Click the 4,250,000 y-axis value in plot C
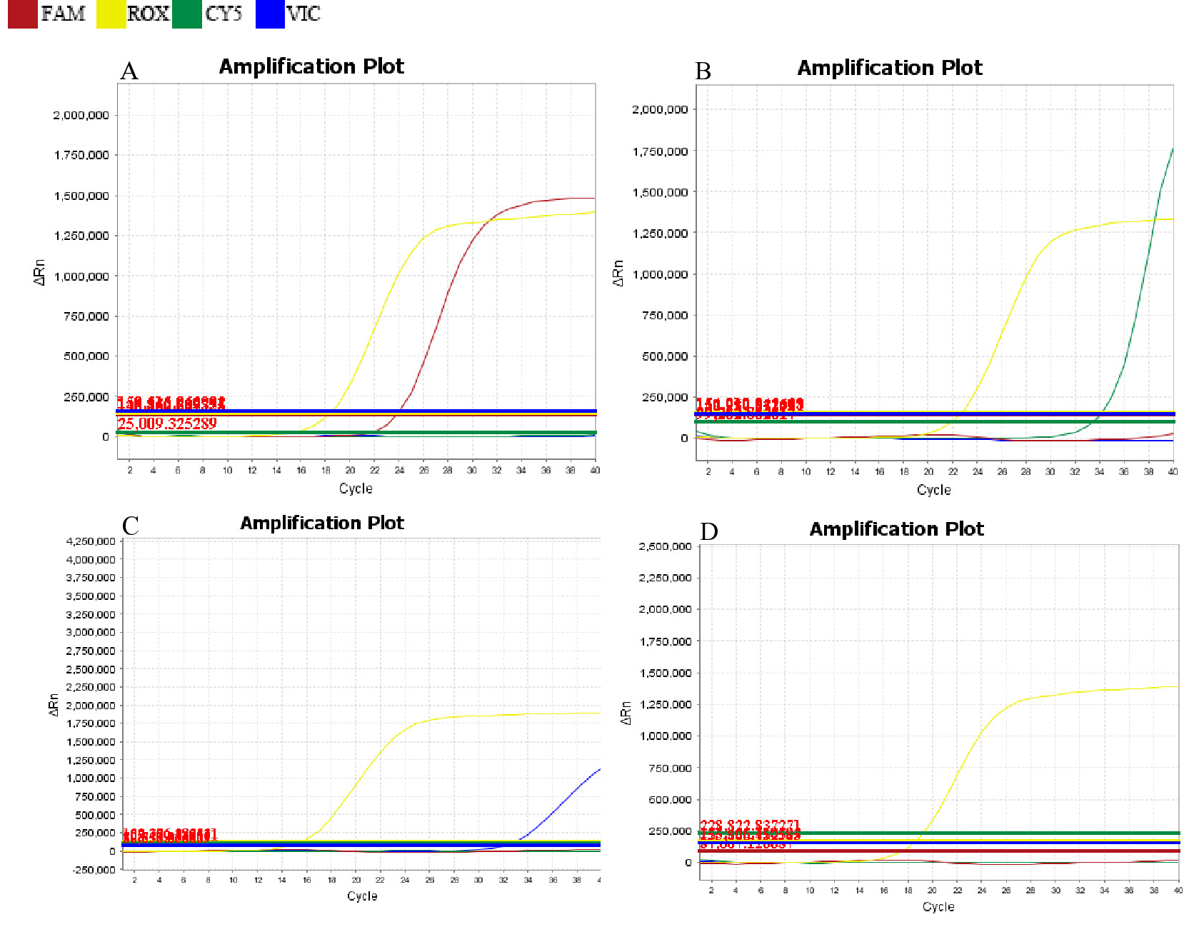The image size is (1184, 927). 91,541
